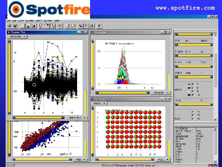Click the yellow color swatch for AROW 9

(189, 92)
